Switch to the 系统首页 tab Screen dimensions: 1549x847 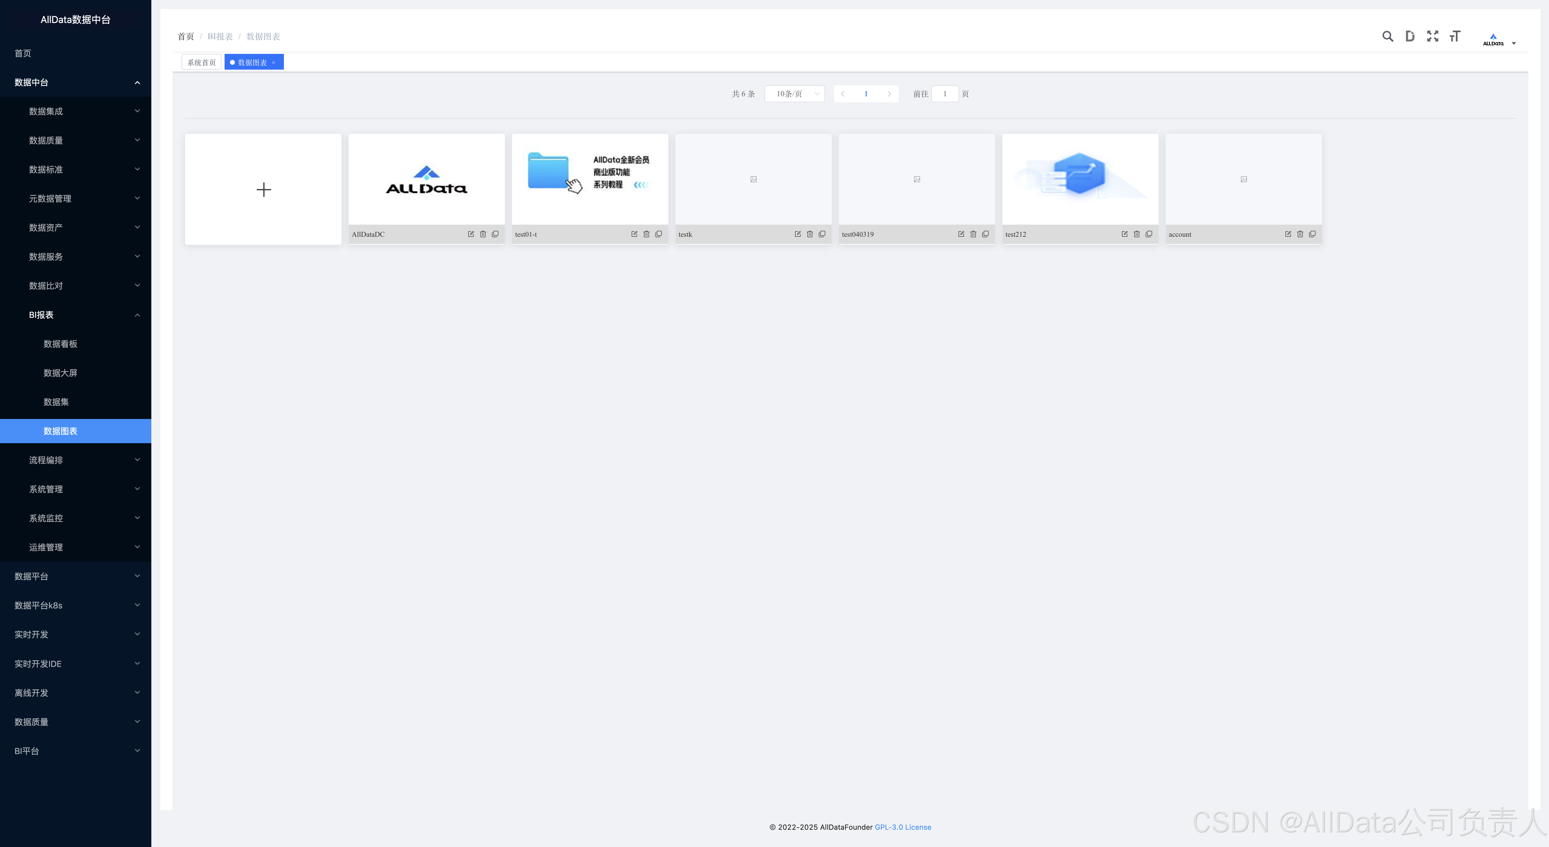[x=202, y=63]
